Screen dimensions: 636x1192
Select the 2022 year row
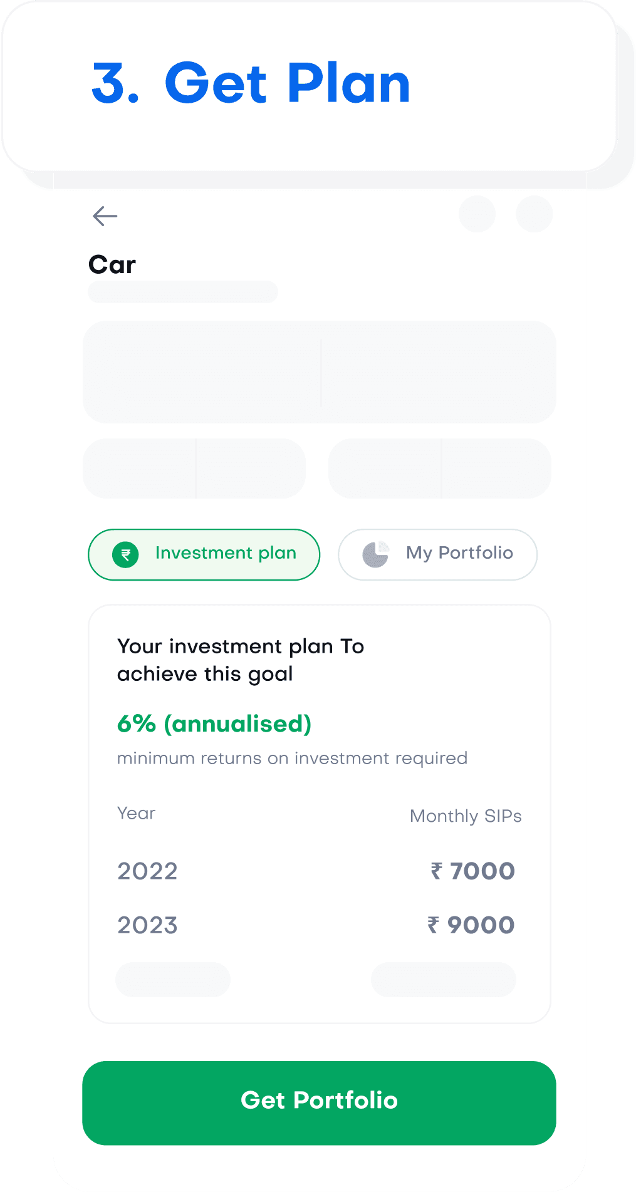tap(148, 871)
